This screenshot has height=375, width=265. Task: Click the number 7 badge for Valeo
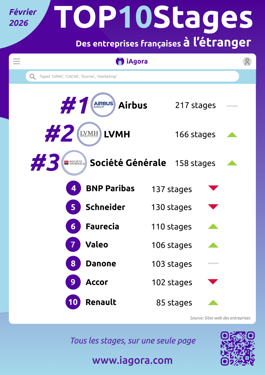click(x=73, y=245)
